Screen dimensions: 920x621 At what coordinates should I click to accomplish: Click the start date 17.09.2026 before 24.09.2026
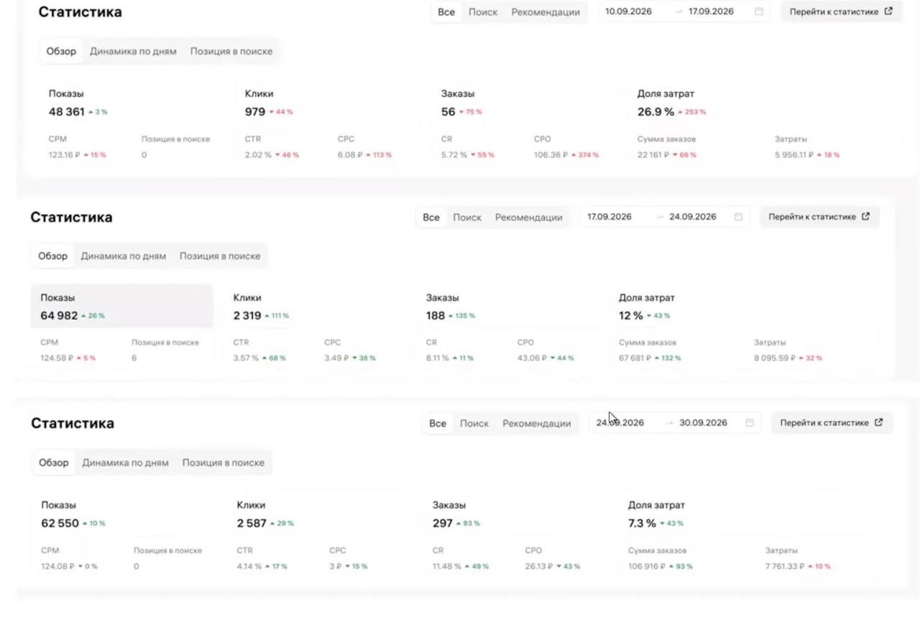tap(609, 217)
